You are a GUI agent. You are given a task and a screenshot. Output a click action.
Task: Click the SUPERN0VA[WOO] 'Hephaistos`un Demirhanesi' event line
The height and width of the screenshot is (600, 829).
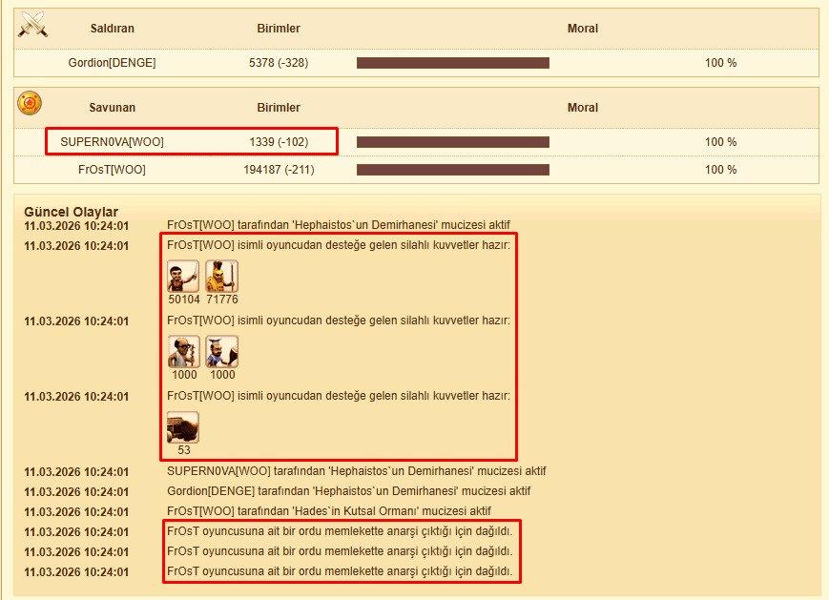tap(357, 471)
